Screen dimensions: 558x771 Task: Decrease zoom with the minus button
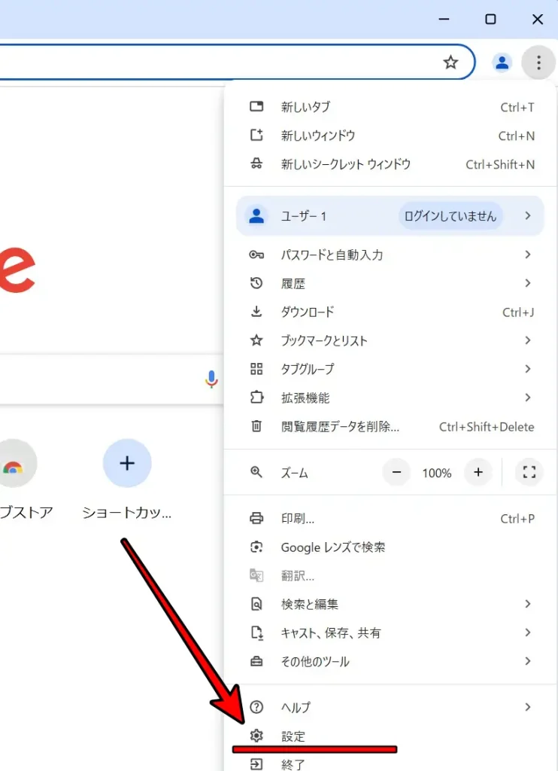pyautogui.click(x=396, y=473)
